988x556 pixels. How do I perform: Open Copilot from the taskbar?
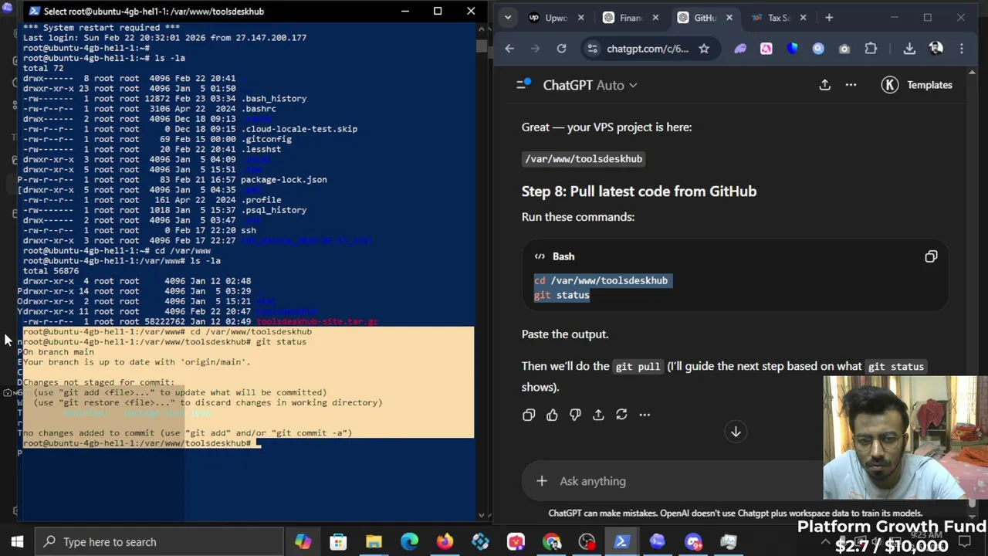click(x=303, y=541)
